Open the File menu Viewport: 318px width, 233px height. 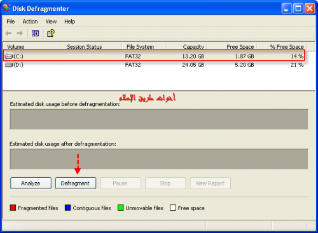point(11,22)
